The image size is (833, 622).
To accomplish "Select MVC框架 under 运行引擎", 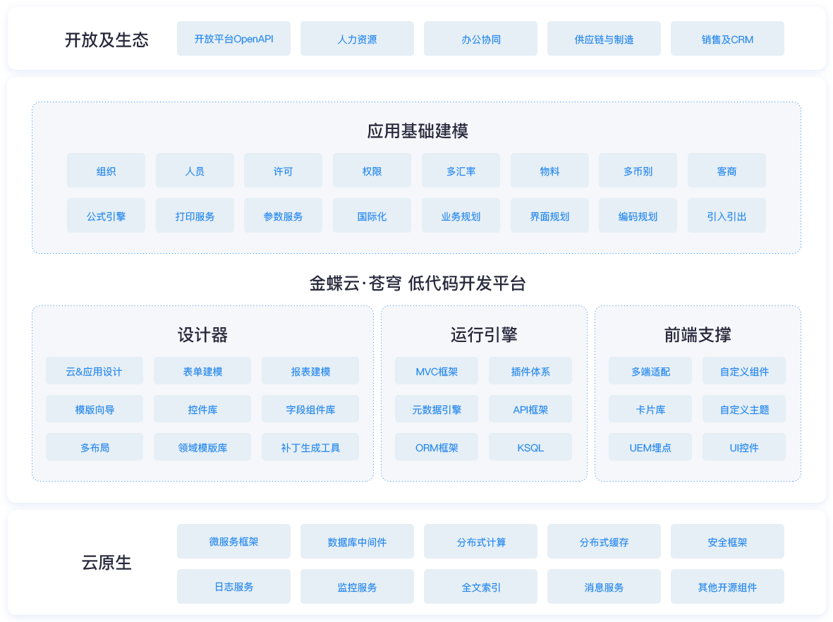I will [436, 370].
